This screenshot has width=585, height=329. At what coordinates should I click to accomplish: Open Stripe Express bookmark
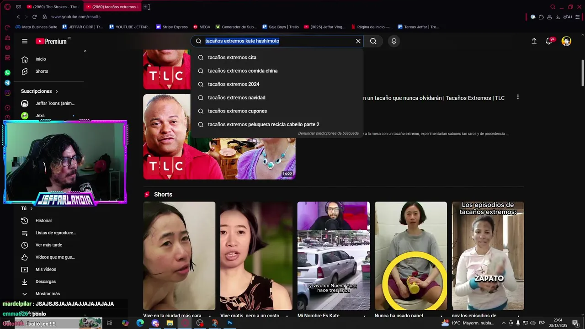[172, 27]
